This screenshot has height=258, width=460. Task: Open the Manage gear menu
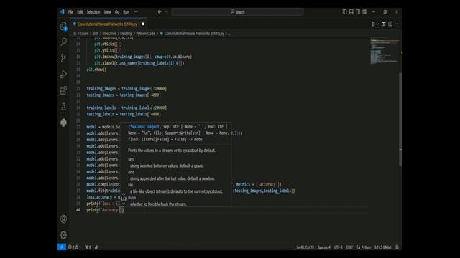click(63, 235)
